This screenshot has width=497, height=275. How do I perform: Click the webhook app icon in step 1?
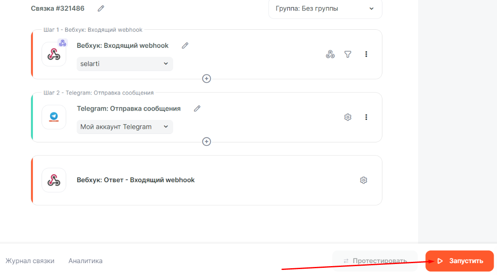54,54
